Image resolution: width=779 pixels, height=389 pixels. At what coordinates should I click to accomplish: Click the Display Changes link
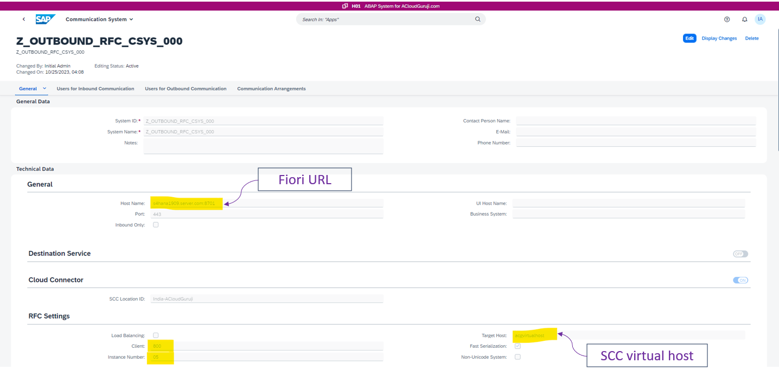719,38
